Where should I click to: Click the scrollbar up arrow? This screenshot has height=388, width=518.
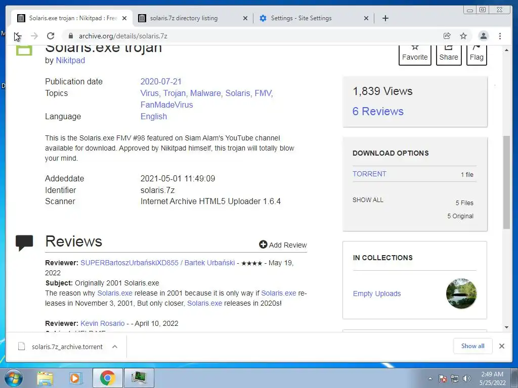click(506, 50)
